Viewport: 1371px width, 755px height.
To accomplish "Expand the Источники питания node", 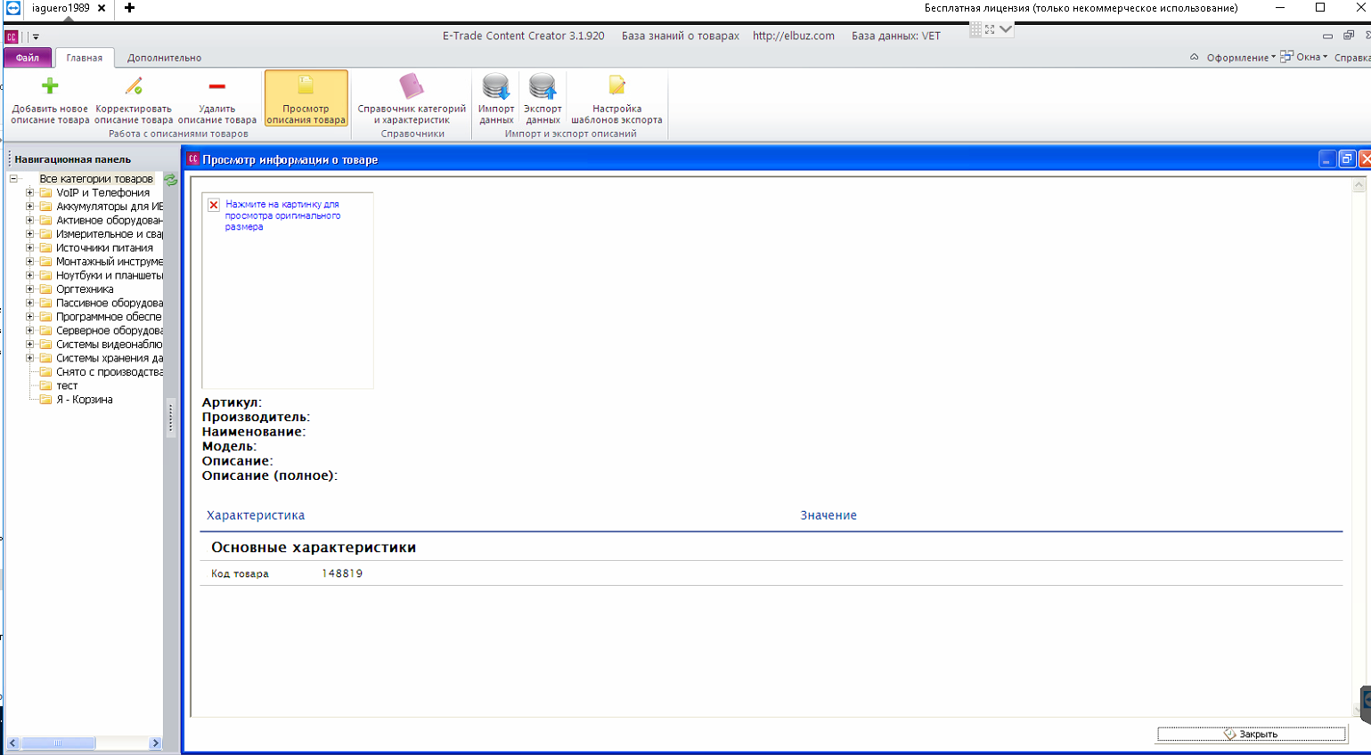I will tap(29, 248).
